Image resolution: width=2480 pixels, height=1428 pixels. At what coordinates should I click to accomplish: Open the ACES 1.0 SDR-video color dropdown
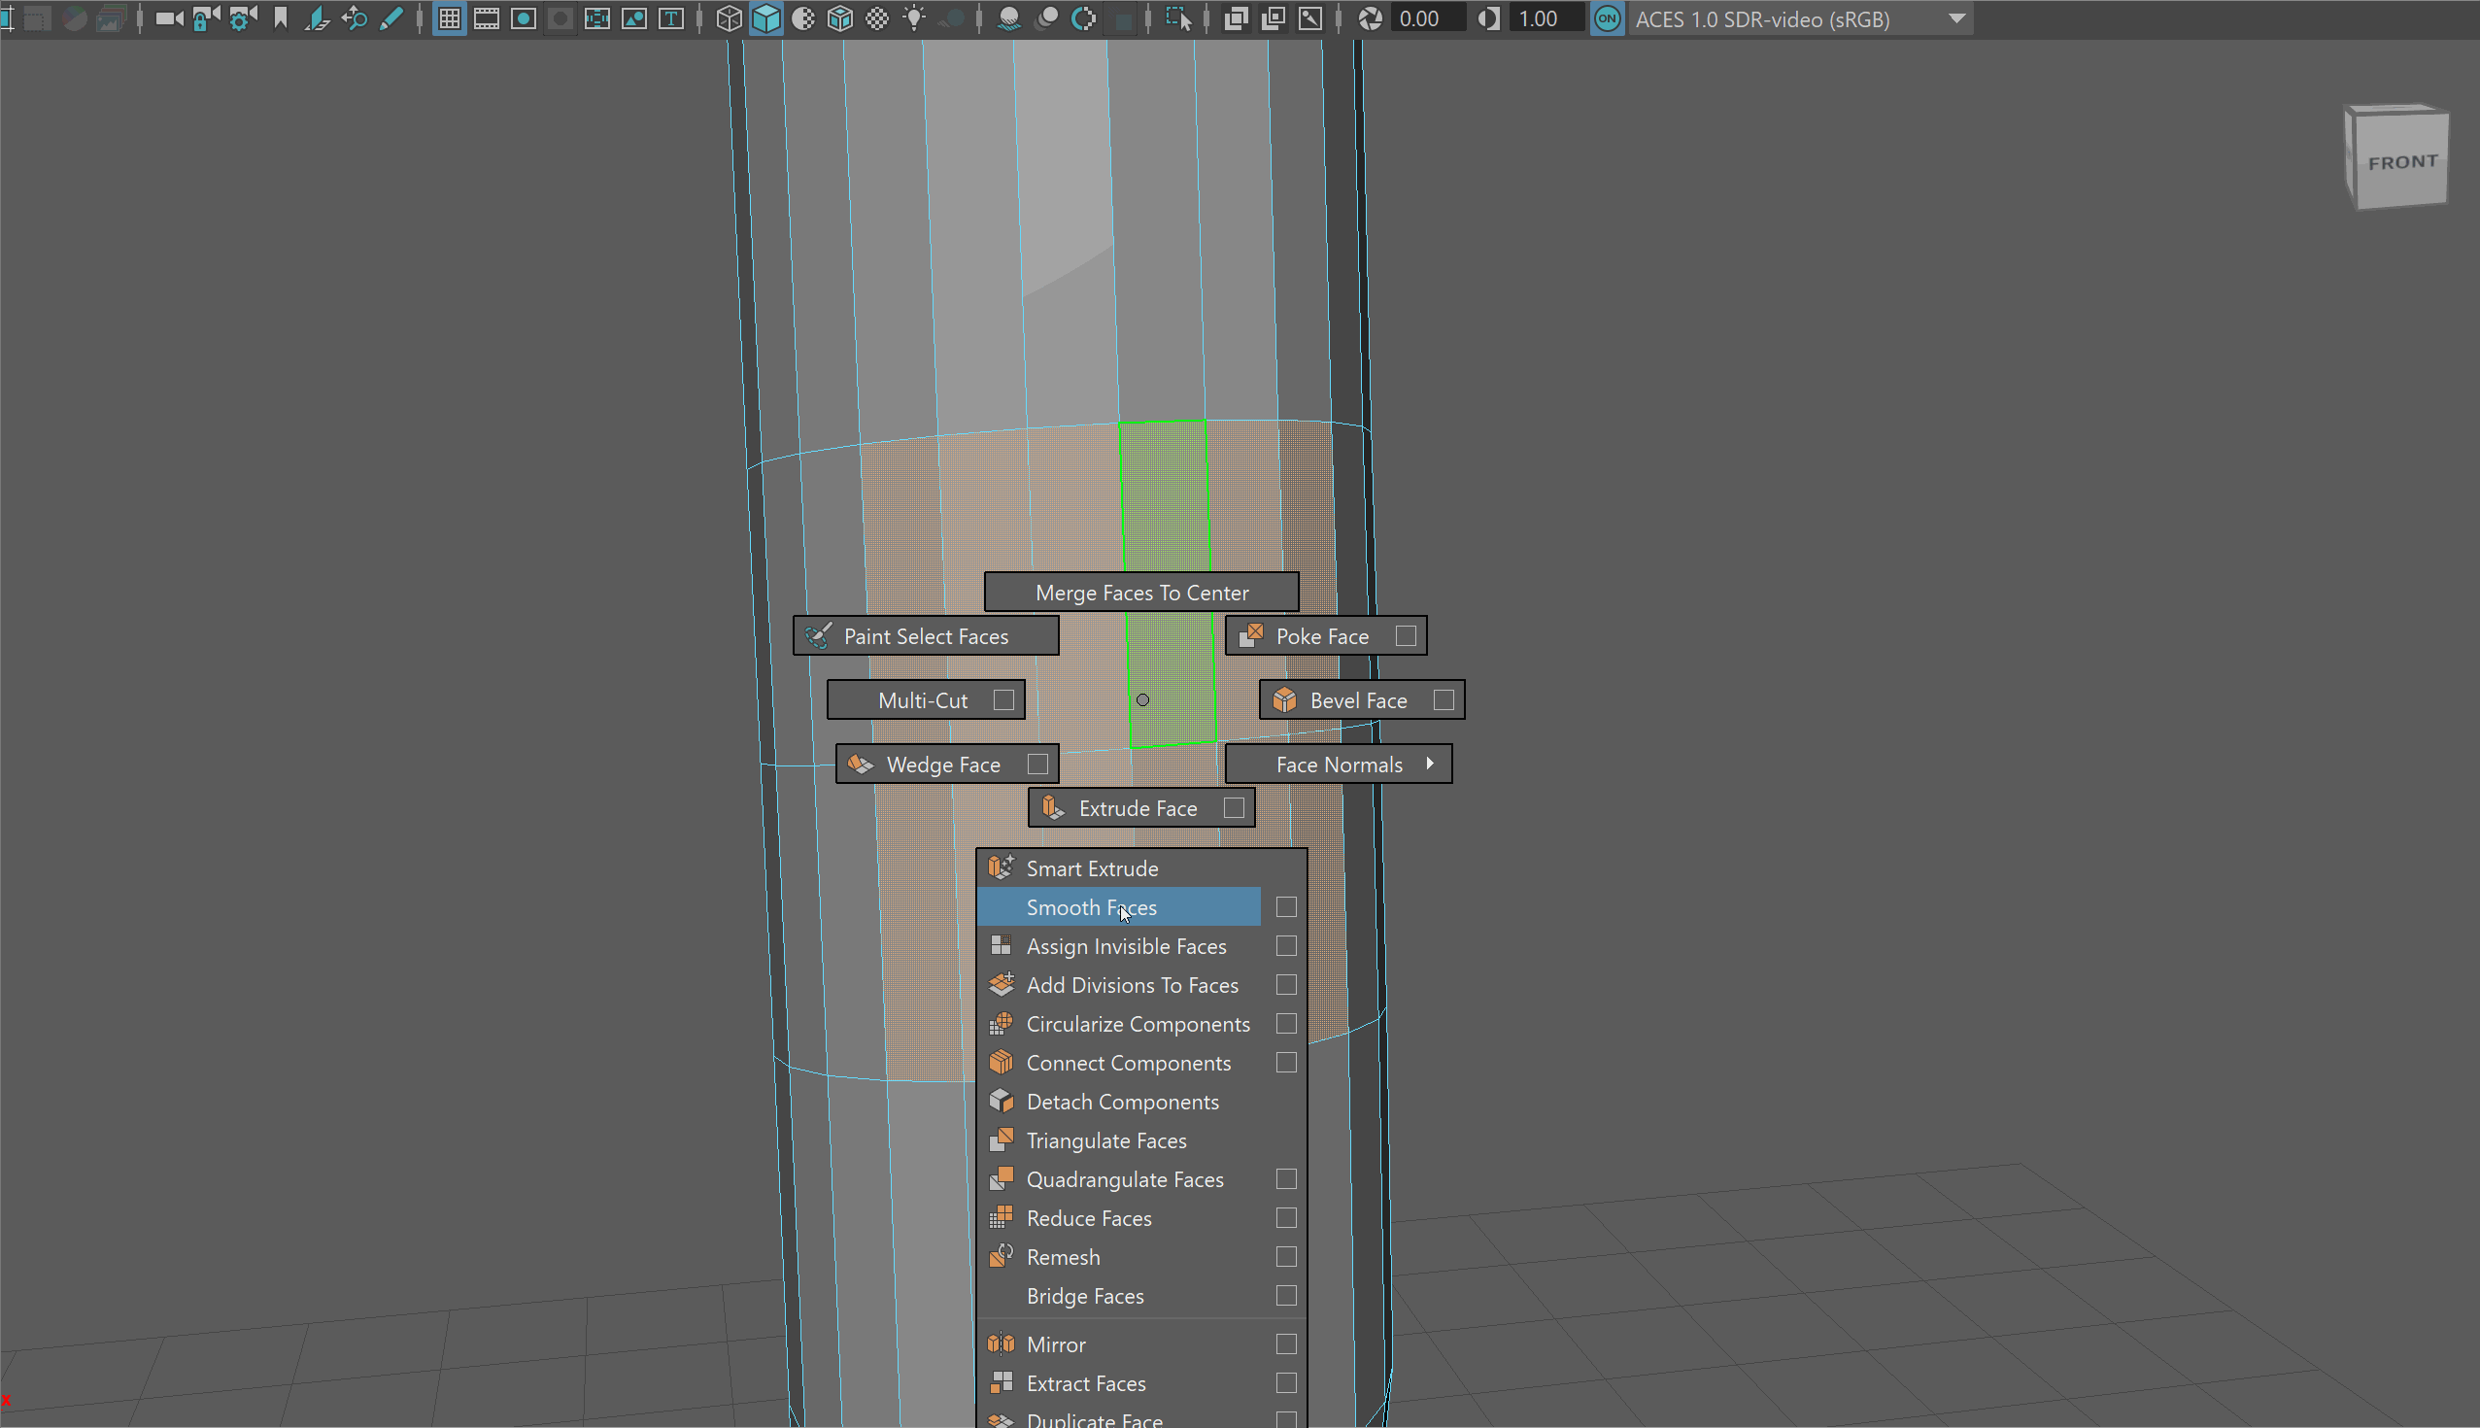[1955, 18]
